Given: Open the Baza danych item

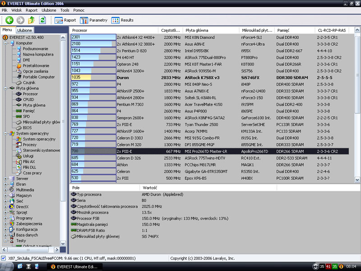Looking at the screenshot, I should click(27, 235).
